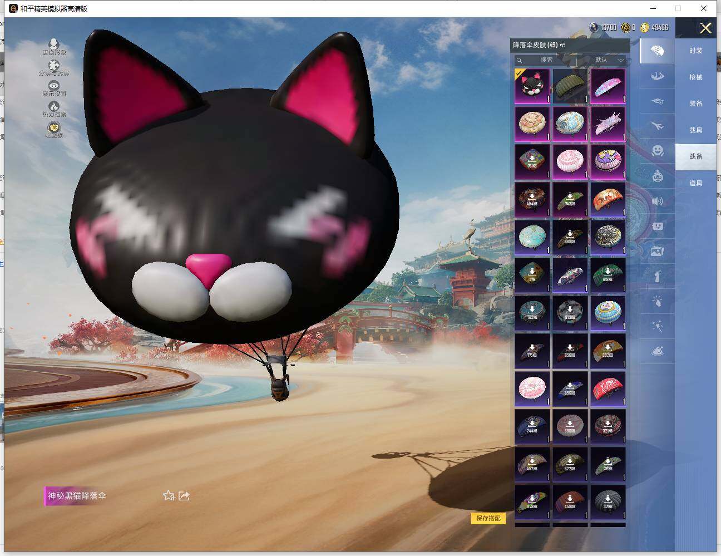Select the cream floral round parachute
This screenshot has height=556, width=721.
coord(532,124)
